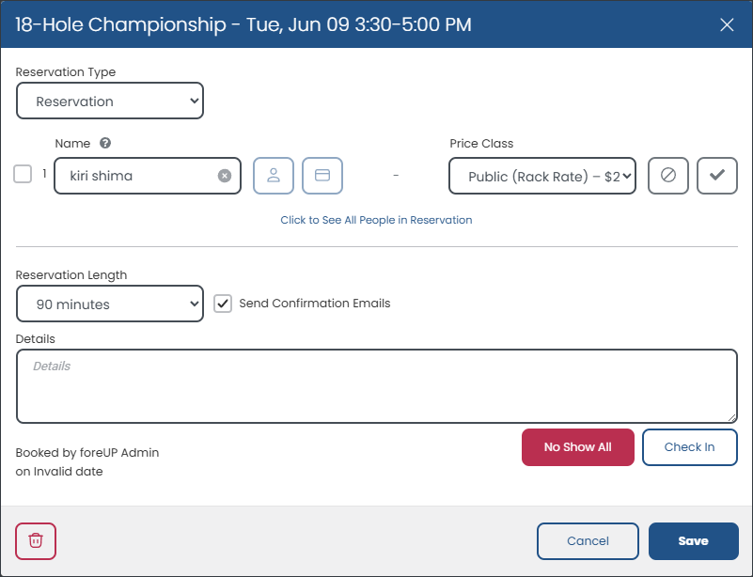Close the reservation dialog with X
The height and width of the screenshot is (577, 753).
[727, 25]
